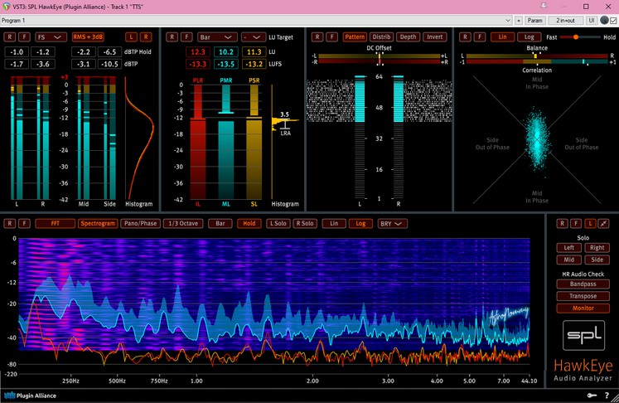Click the Param button

click(535, 20)
